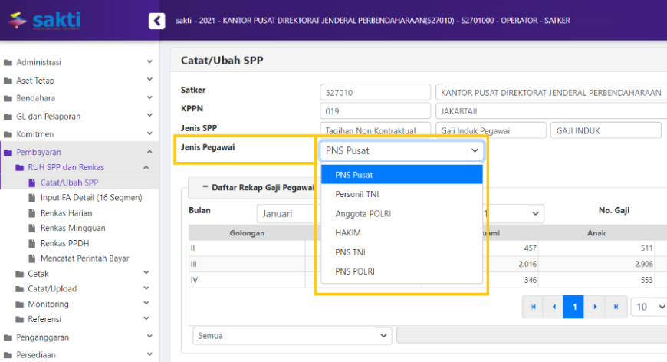Open the Jenis Pegawai dropdown
The width and height of the screenshot is (667, 362).
(x=402, y=150)
